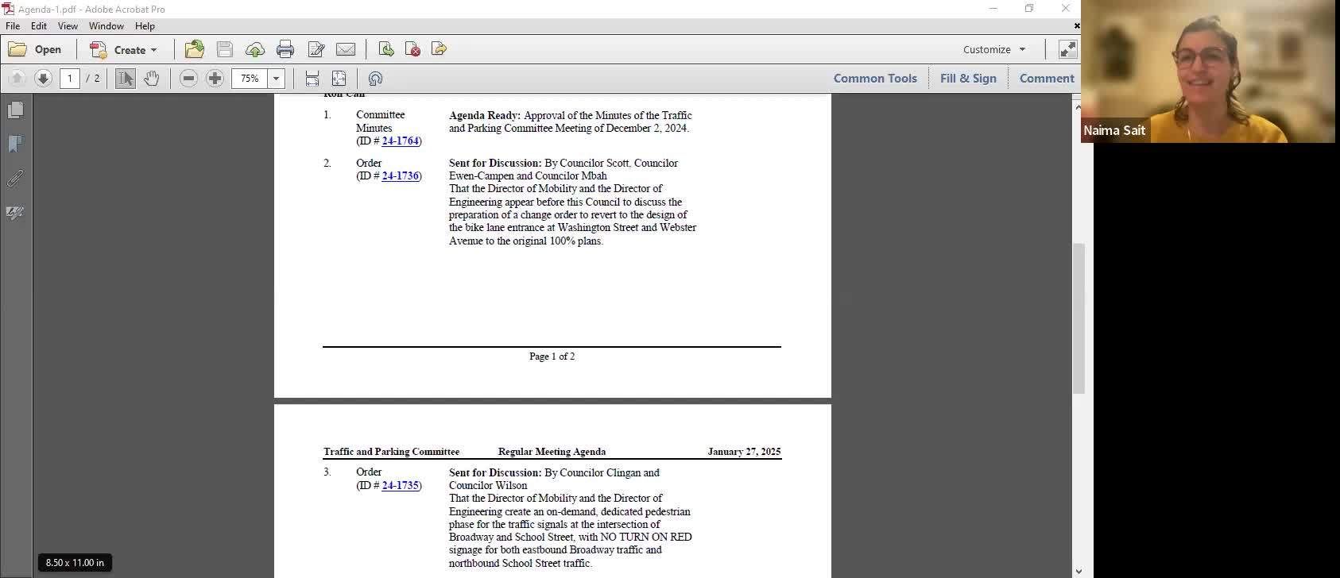1340x578 pixels.
Task: Click the insert page with green arrow icon
Action: click(x=386, y=49)
